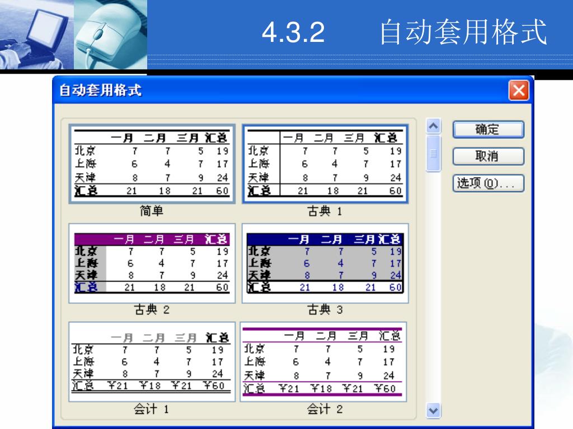Click the 古典 2 label text

pyautogui.click(x=152, y=309)
